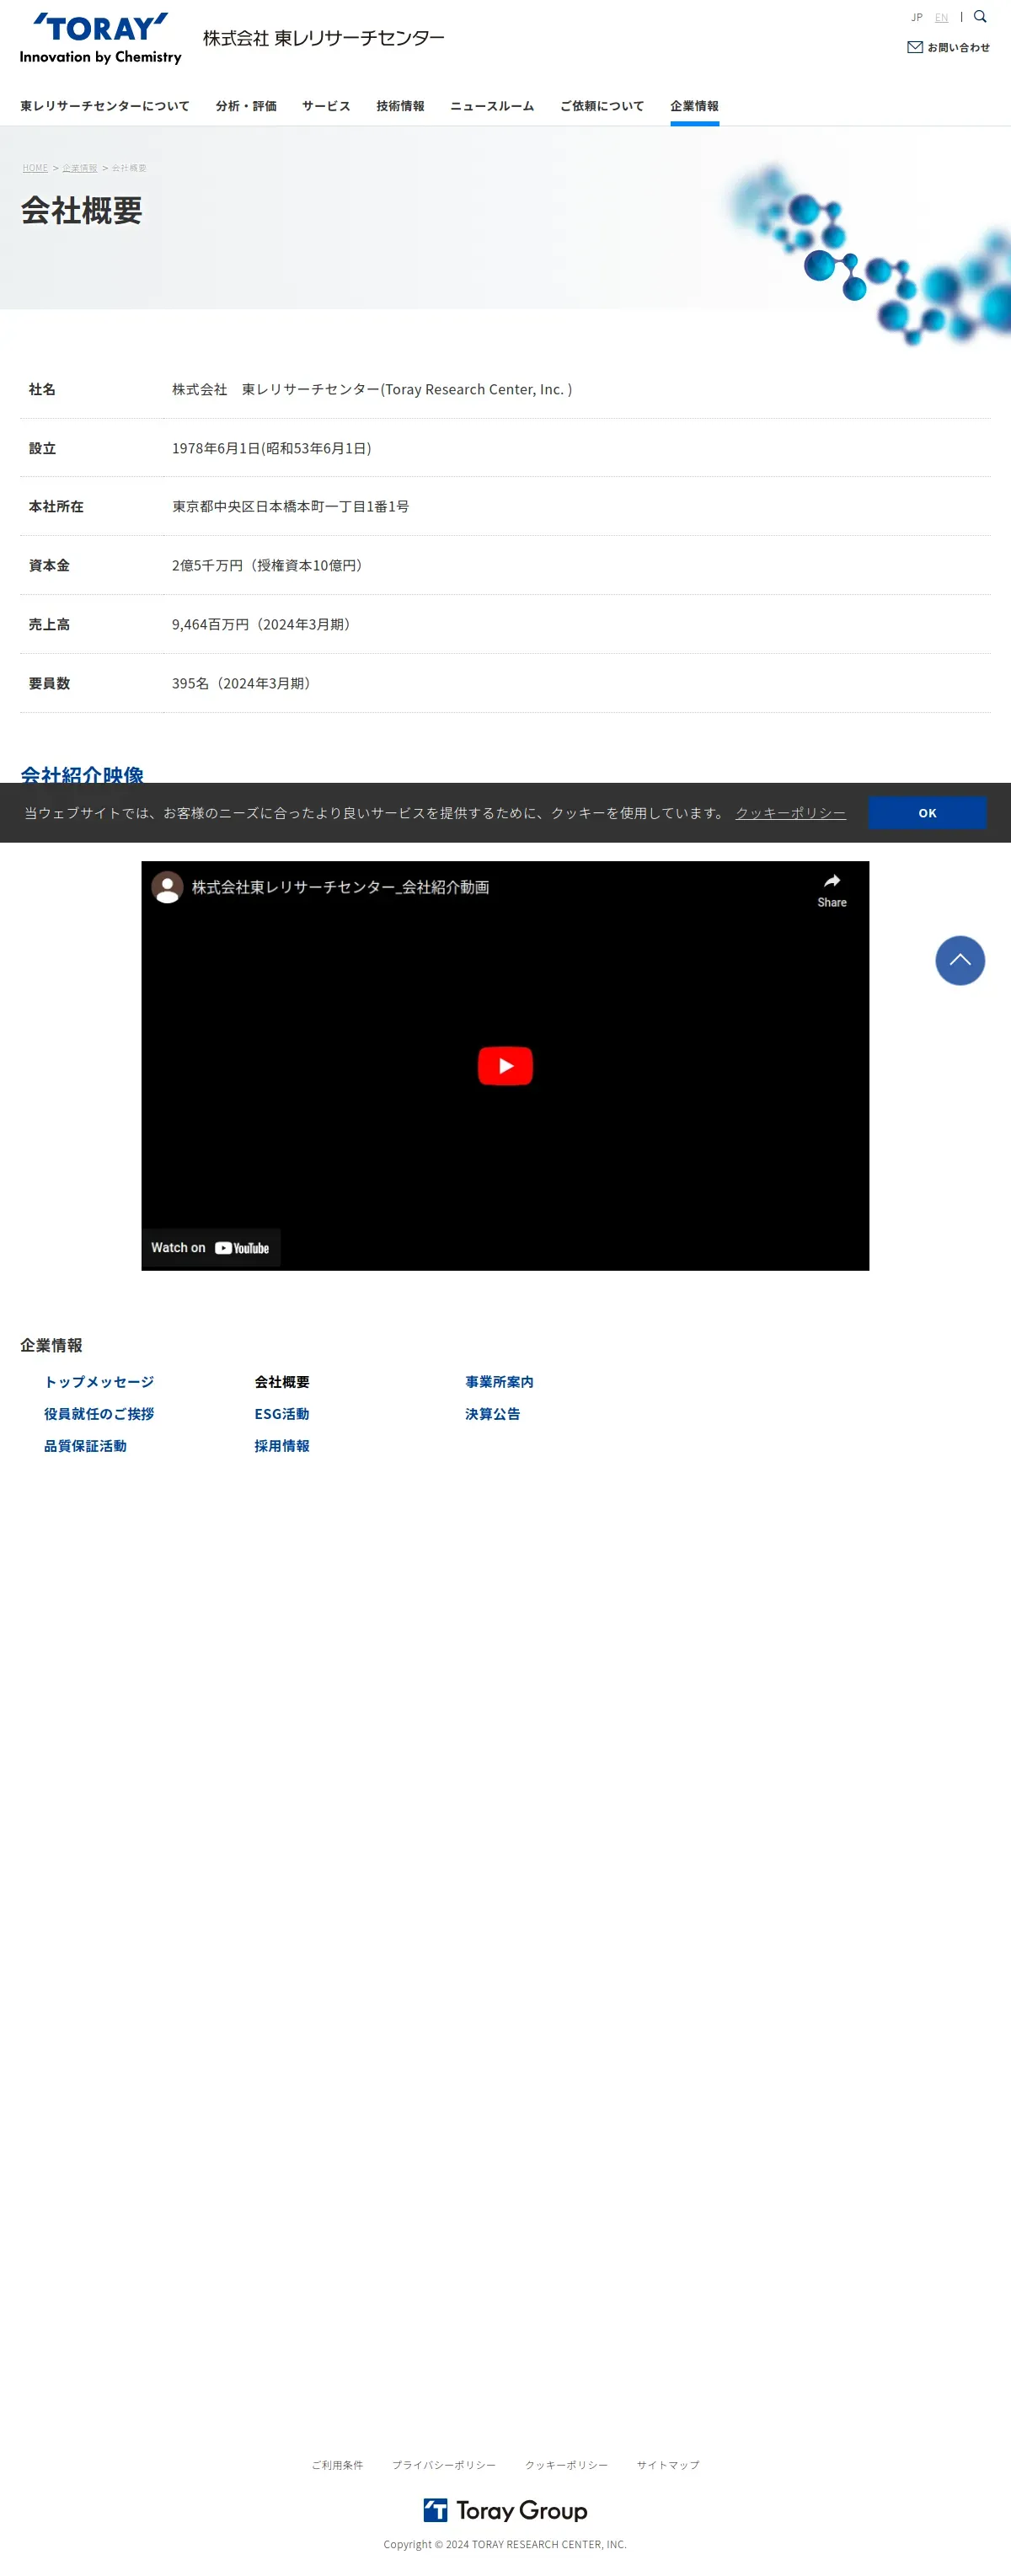Image resolution: width=1011 pixels, height=2576 pixels.
Task: Select the capital value 2億5千万円
Action: pos(207,566)
